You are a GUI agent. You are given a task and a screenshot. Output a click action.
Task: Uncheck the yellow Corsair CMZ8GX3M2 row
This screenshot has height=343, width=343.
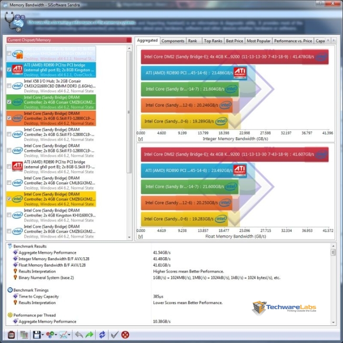coord(9,199)
